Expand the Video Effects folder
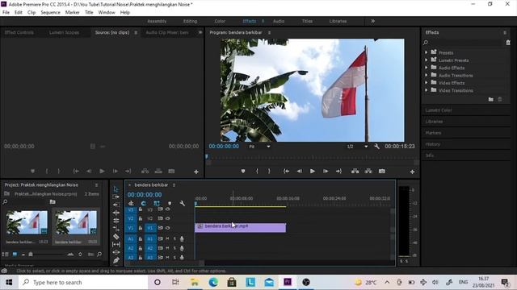The width and height of the screenshot is (517, 290). pyautogui.click(x=426, y=83)
